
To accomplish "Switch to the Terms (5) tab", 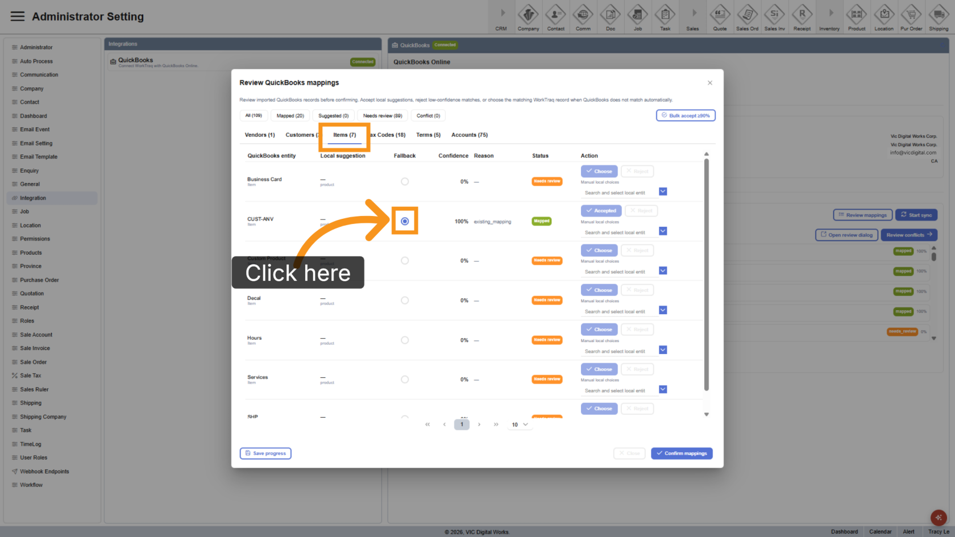I will click(428, 135).
